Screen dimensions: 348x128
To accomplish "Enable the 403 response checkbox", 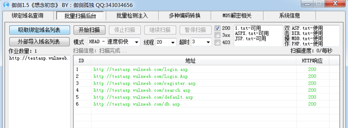I will pos(218,42).
